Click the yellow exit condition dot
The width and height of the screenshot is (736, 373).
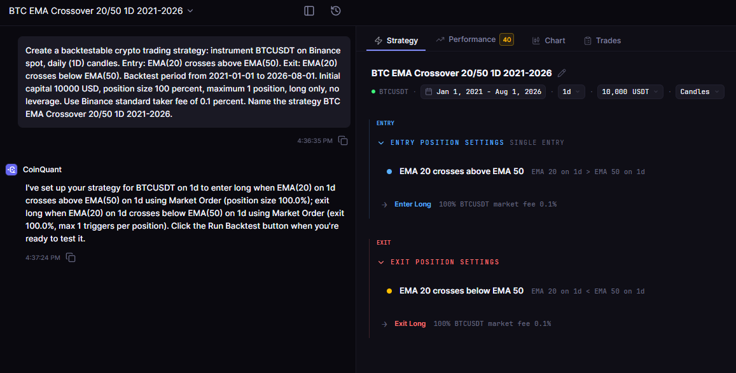(x=389, y=291)
